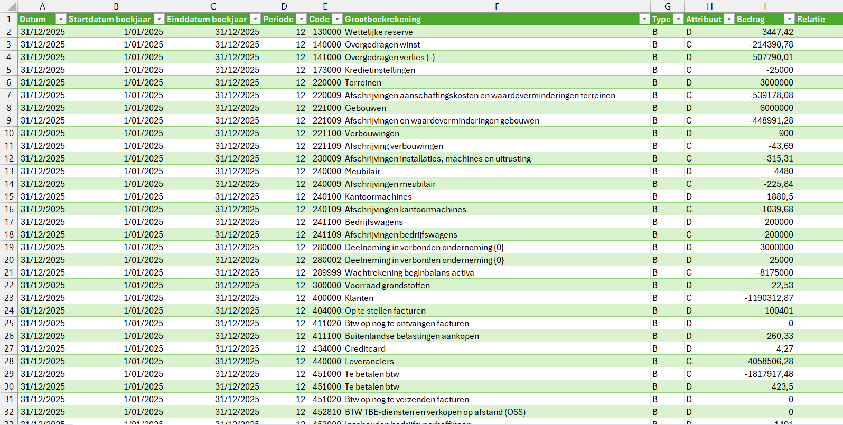Open the Periode column filter dropdown
843x425 pixels.
[301, 19]
